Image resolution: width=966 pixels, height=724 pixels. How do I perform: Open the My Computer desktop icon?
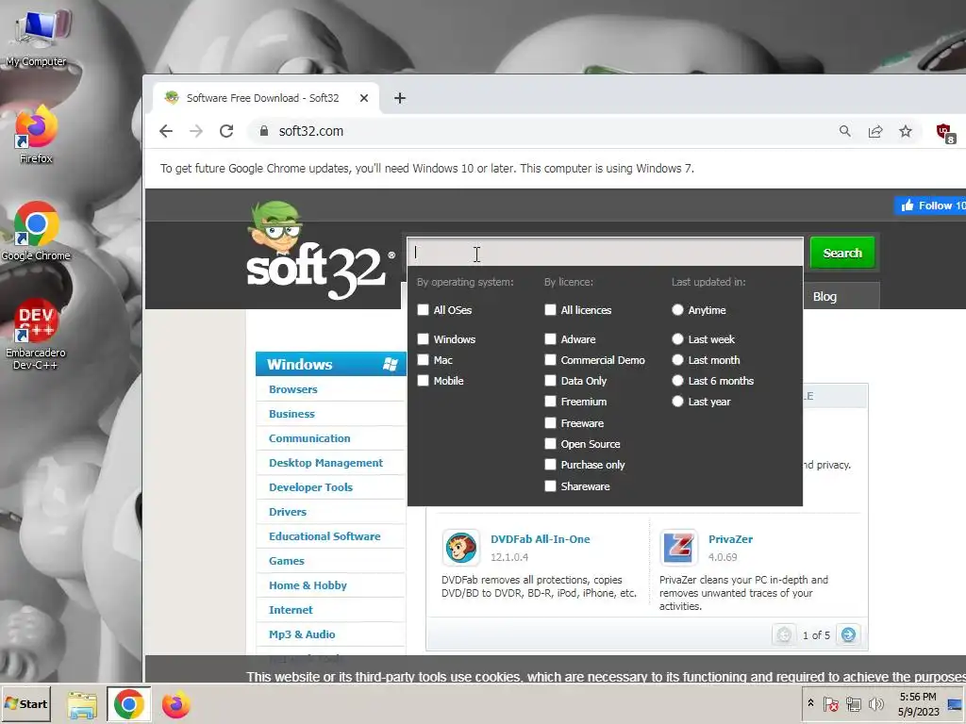[x=37, y=36]
